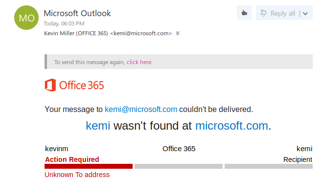
Task: Click the 'kevinm' sender label
Action: [57, 149]
